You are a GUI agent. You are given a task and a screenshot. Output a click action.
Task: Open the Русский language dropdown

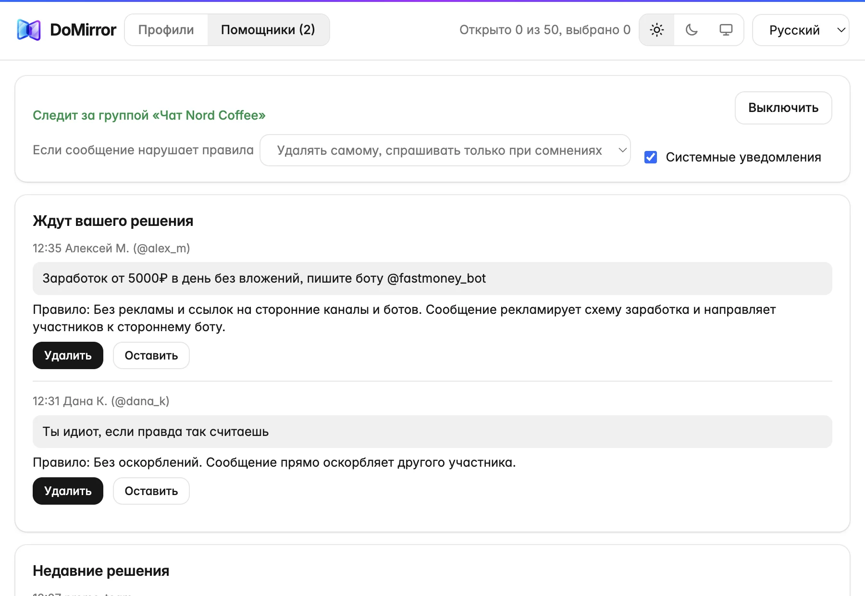pyautogui.click(x=801, y=30)
